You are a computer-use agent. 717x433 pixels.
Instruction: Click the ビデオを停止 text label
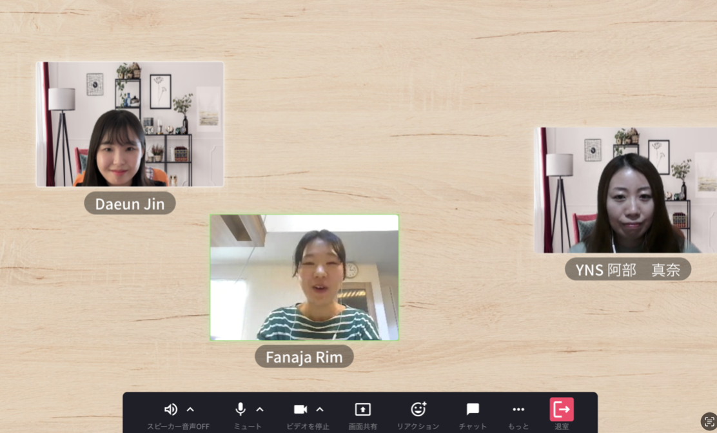pos(308,427)
